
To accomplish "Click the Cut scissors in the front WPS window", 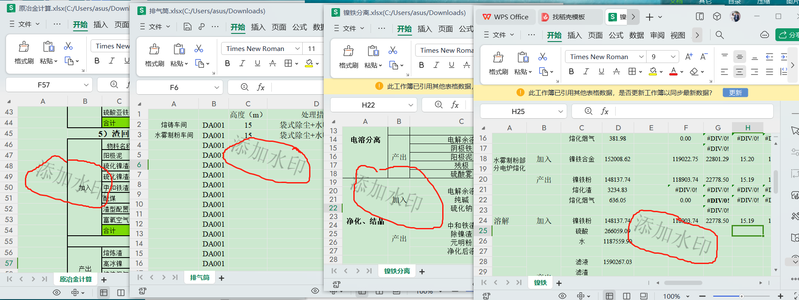I will pos(543,57).
